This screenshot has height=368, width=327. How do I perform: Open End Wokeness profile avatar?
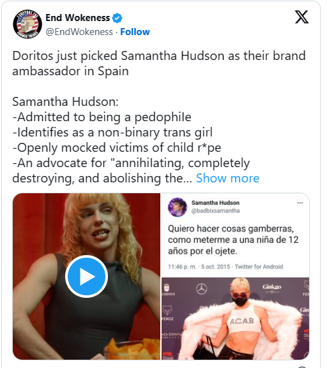tap(27, 24)
